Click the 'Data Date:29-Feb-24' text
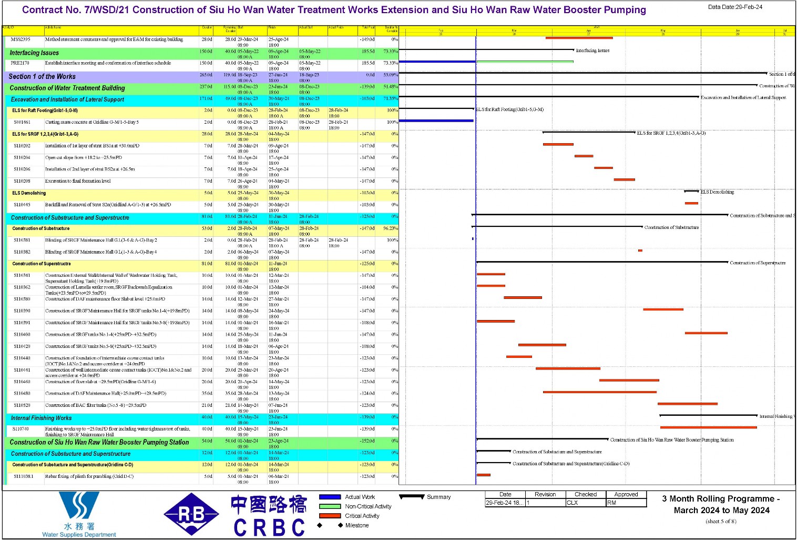797x540 pixels. 735,7
